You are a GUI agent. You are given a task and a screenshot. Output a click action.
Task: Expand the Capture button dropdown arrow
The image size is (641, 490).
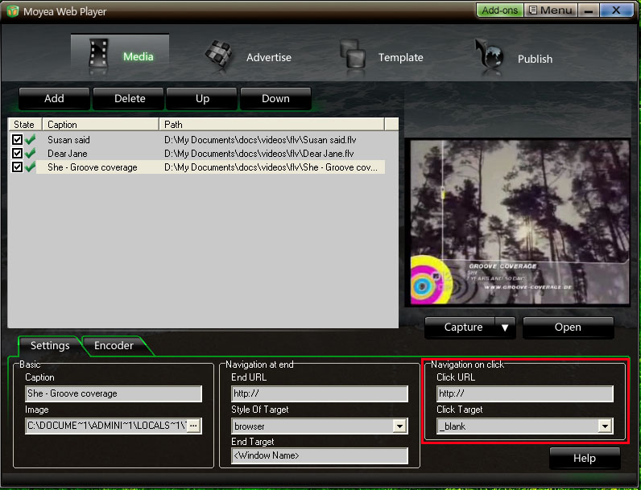click(505, 327)
